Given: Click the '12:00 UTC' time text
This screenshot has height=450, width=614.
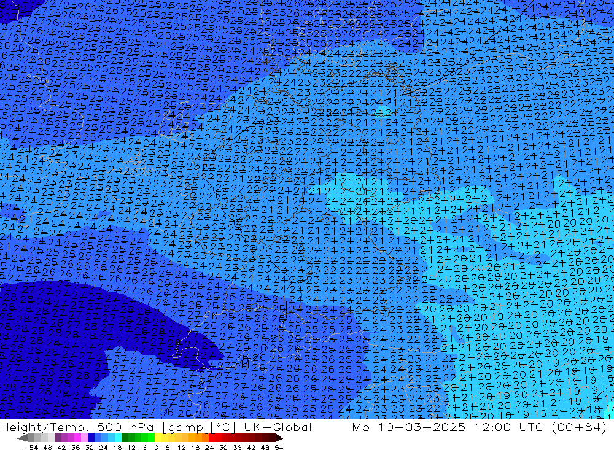Looking at the screenshot, I should [x=508, y=427].
